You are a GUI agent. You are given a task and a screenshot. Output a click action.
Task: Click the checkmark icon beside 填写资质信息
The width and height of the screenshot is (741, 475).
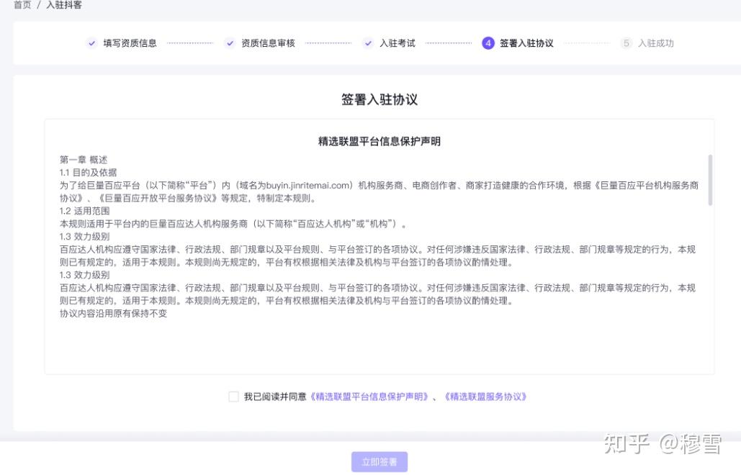coord(91,43)
